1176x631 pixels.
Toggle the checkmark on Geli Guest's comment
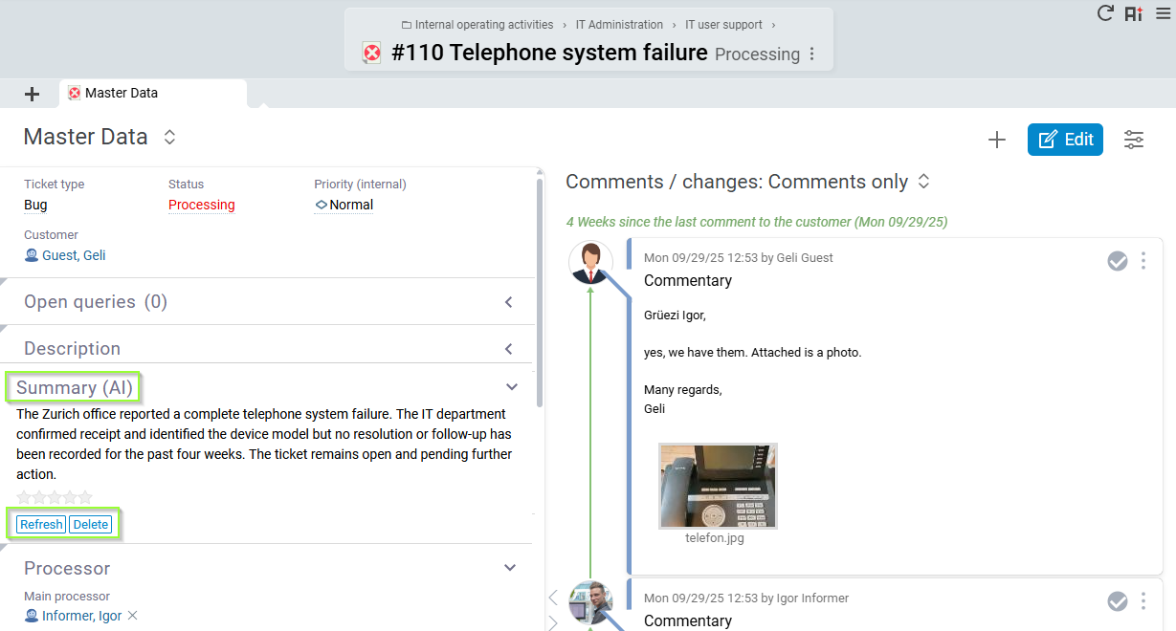(x=1118, y=261)
